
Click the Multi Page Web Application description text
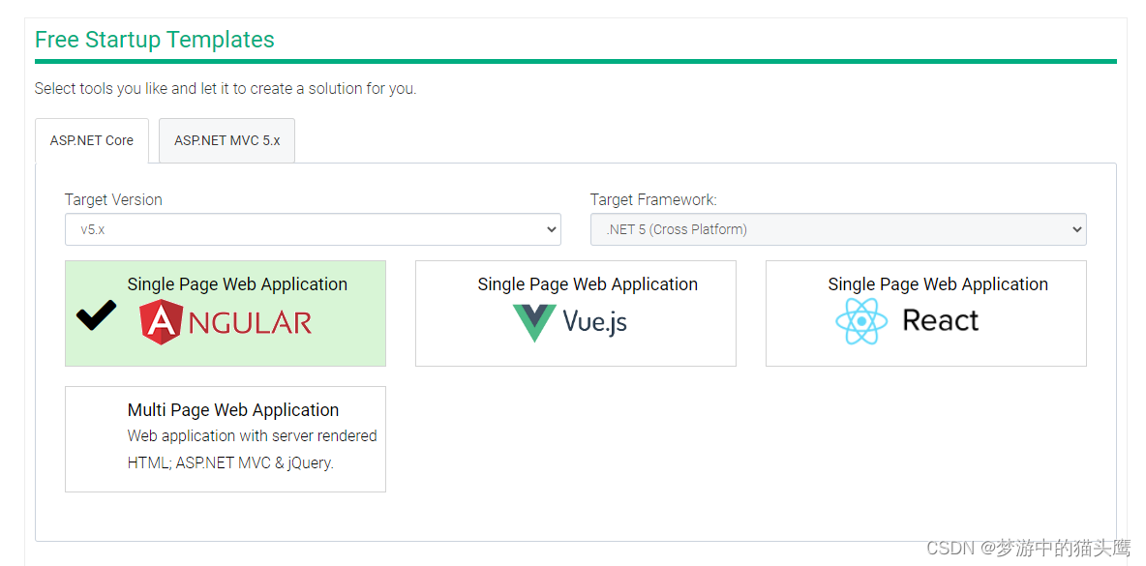[x=252, y=449]
